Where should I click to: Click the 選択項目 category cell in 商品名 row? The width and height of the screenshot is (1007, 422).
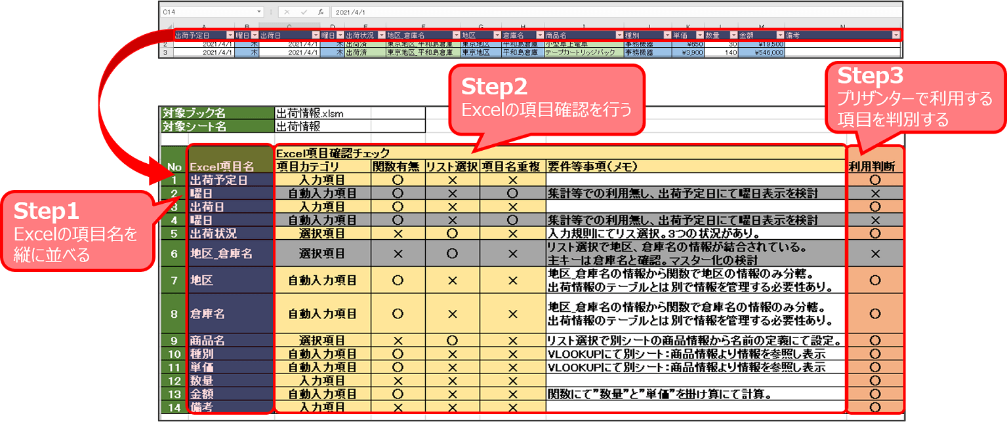[322, 341]
